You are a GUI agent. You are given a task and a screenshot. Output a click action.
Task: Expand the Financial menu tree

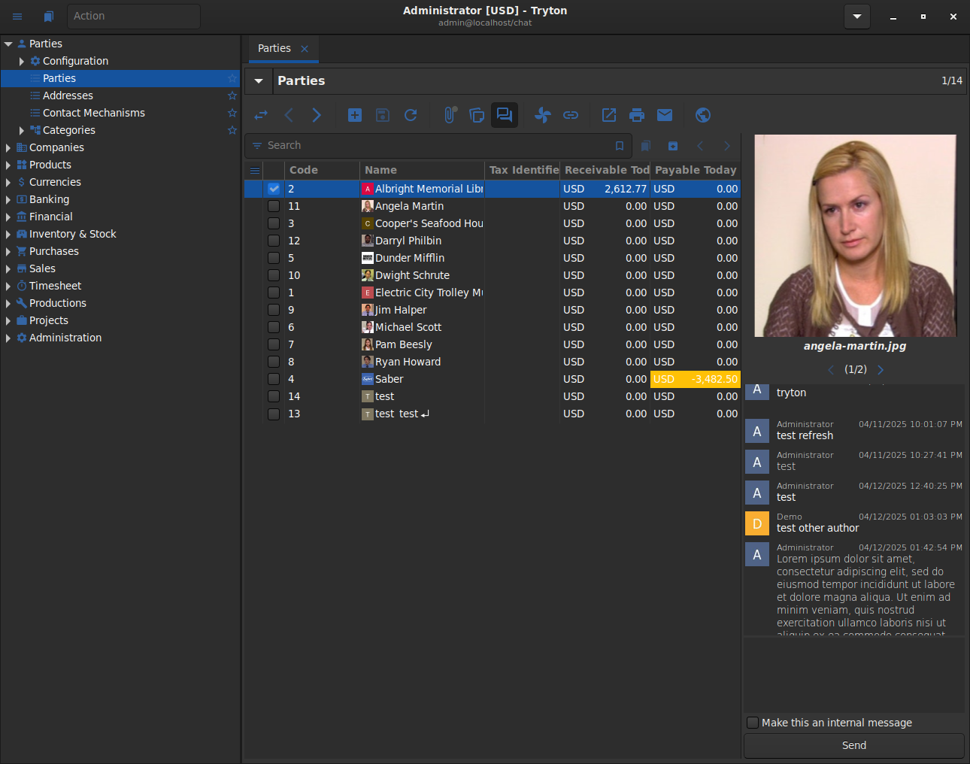pos(8,217)
